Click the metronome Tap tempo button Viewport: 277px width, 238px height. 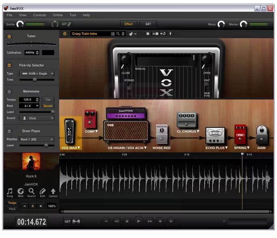click(48, 99)
